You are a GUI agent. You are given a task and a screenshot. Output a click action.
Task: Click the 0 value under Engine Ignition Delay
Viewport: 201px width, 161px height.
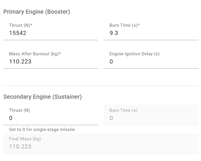[111, 62]
